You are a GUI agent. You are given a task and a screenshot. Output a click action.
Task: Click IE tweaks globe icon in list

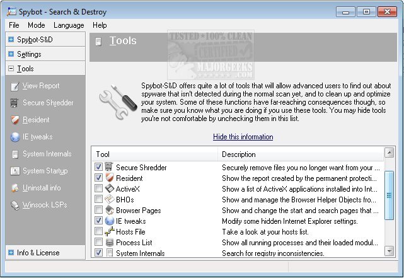[110, 221]
